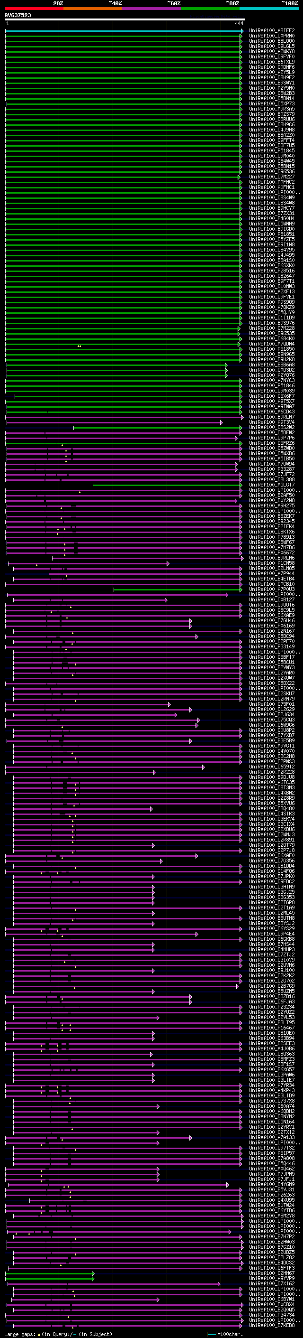Select hit label UniRef100_P51846
The image size is (303, 1338).
[x=272, y=385]
